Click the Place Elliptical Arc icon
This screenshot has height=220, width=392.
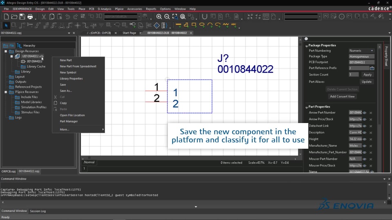(218, 25)
